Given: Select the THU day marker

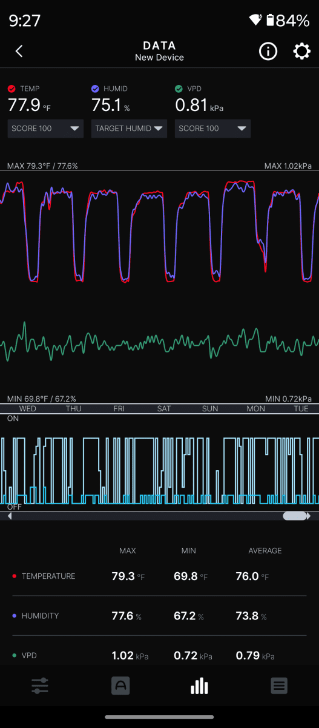Looking at the screenshot, I should click(x=74, y=409).
